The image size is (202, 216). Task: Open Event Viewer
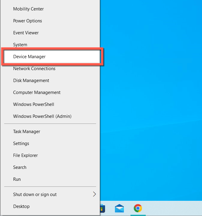coord(50,33)
